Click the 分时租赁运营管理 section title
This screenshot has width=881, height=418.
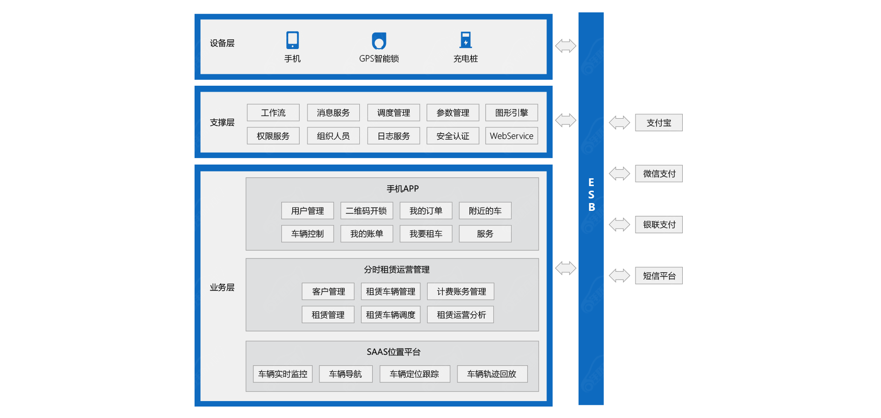click(x=396, y=269)
